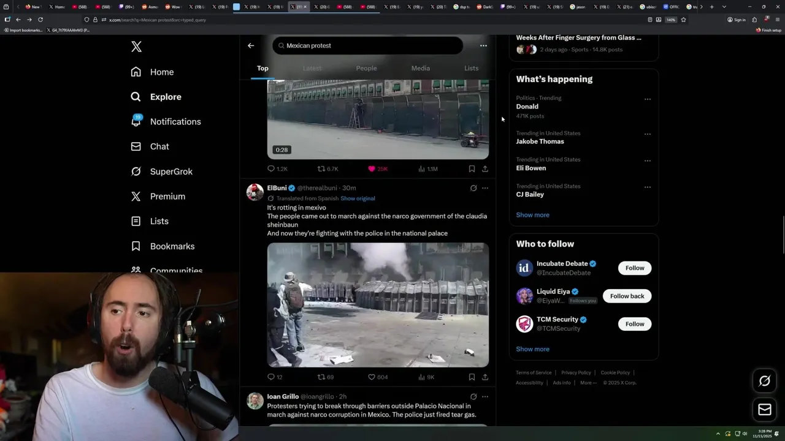Expand the More footer menu
The image size is (785, 441).
[x=588, y=383]
